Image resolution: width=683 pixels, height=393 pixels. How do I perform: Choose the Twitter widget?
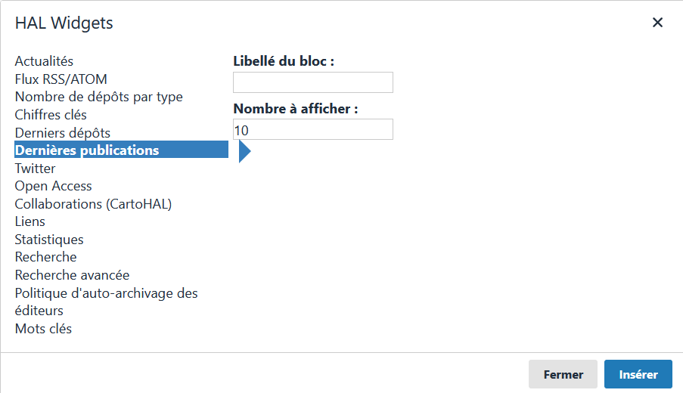[x=35, y=169]
